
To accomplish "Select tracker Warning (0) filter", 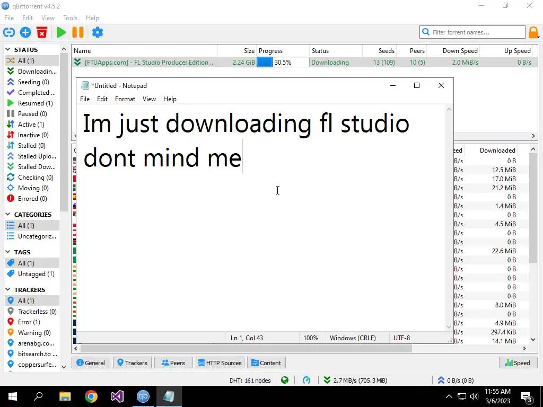I will [x=32, y=333].
